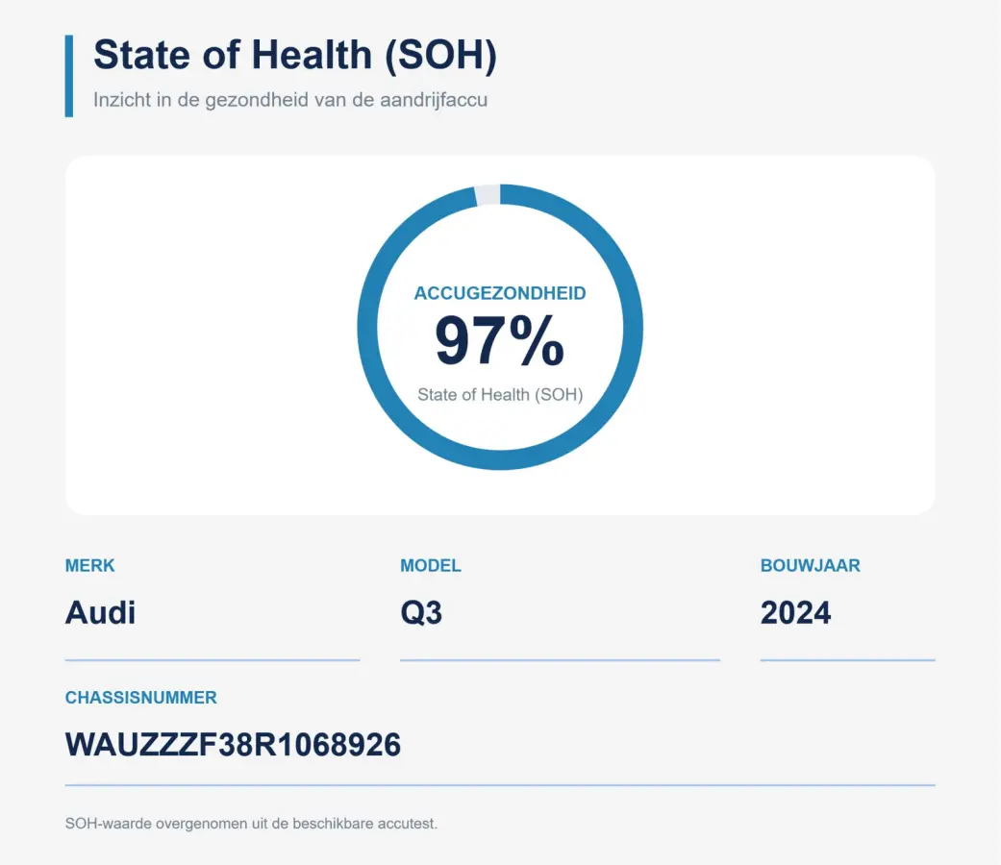Click the MERK field label
The height and width of the screenshot is (865, 1001).
[x=90, y=565]
